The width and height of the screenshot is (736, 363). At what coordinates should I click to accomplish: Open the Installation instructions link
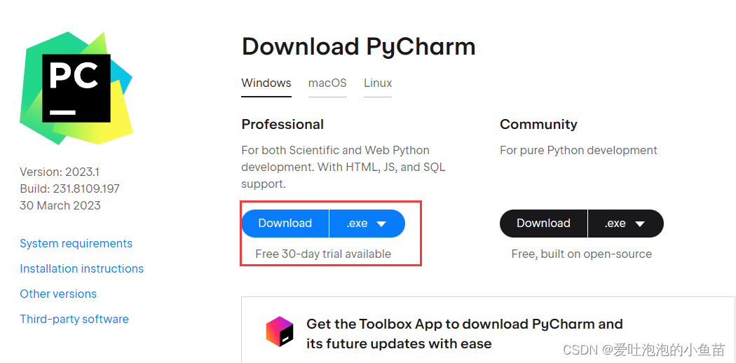(82, 268)
